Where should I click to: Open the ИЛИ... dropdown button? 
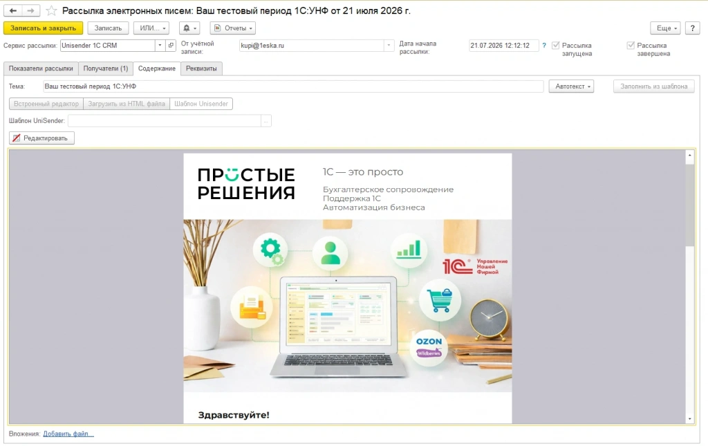coord(151,28)
